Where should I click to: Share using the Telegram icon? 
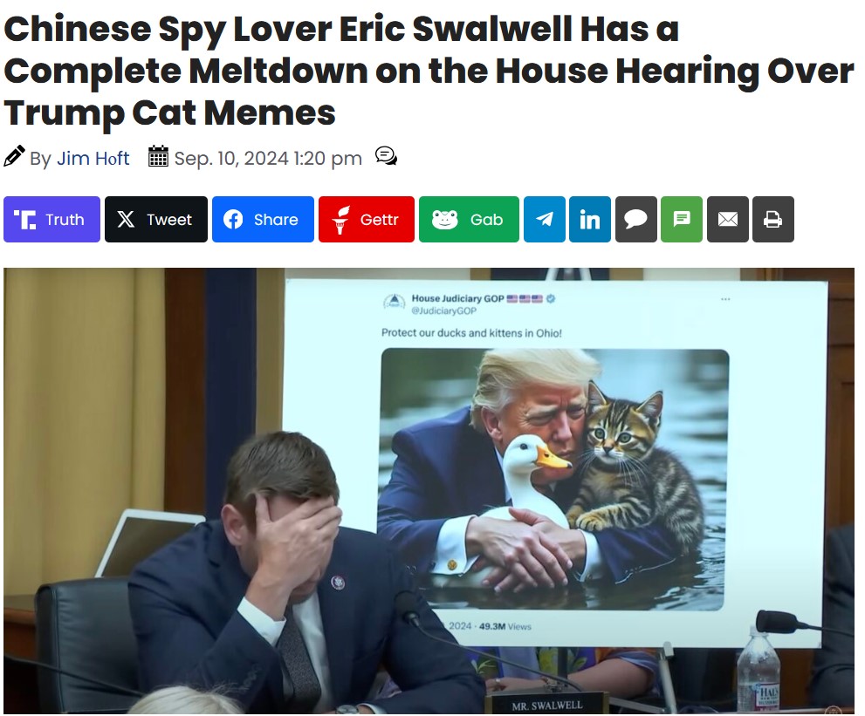click(545, 220)
